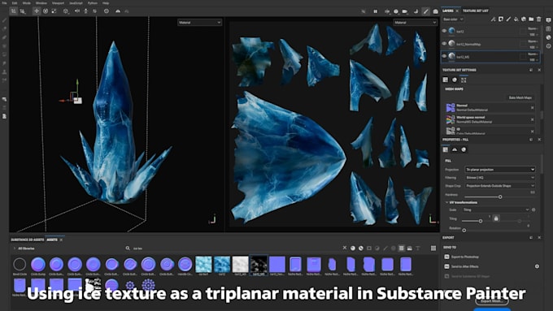Open the Filtering dropdown in Fill
Viewport: 553px width, 311px height.
[x=500, y=178]
